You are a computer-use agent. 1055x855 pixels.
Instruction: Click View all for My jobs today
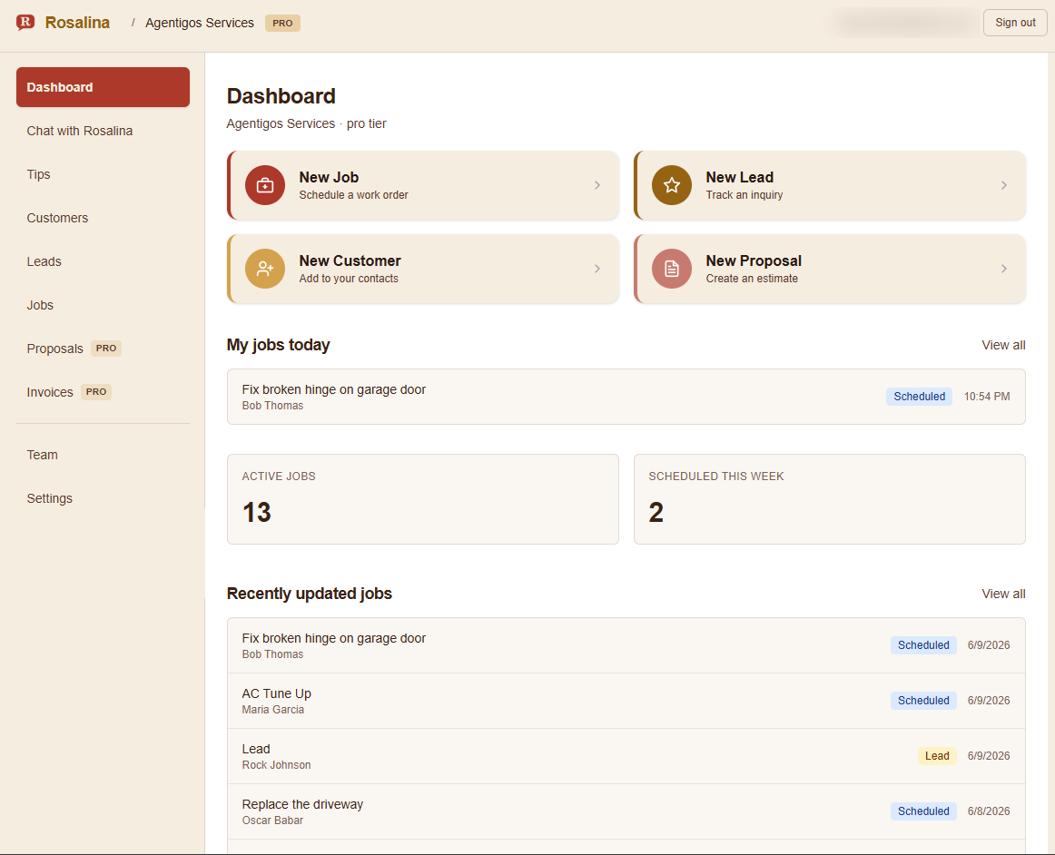tap(1003, 345)
